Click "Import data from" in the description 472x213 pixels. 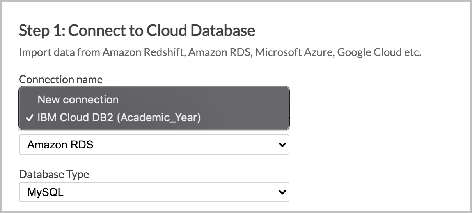pos(59,52)
